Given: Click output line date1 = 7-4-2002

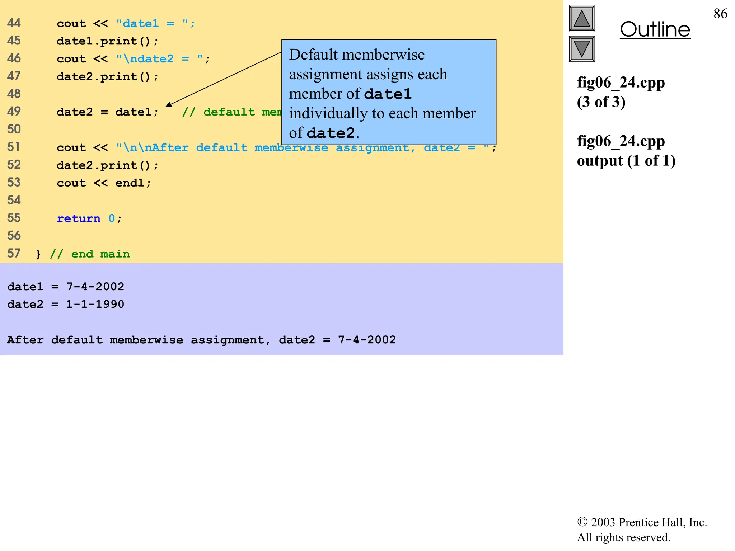Looking at the screenshot, I should 66,286.
